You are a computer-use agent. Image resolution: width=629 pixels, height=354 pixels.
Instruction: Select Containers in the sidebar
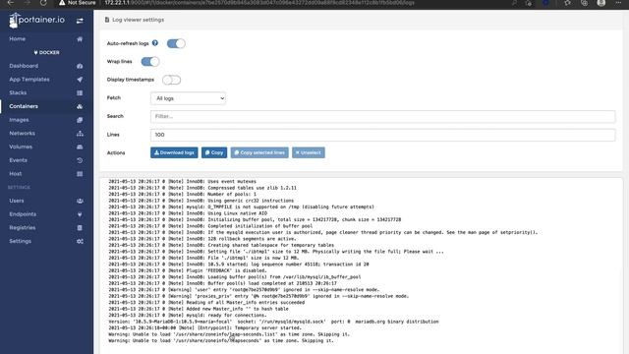pos(24,106)
